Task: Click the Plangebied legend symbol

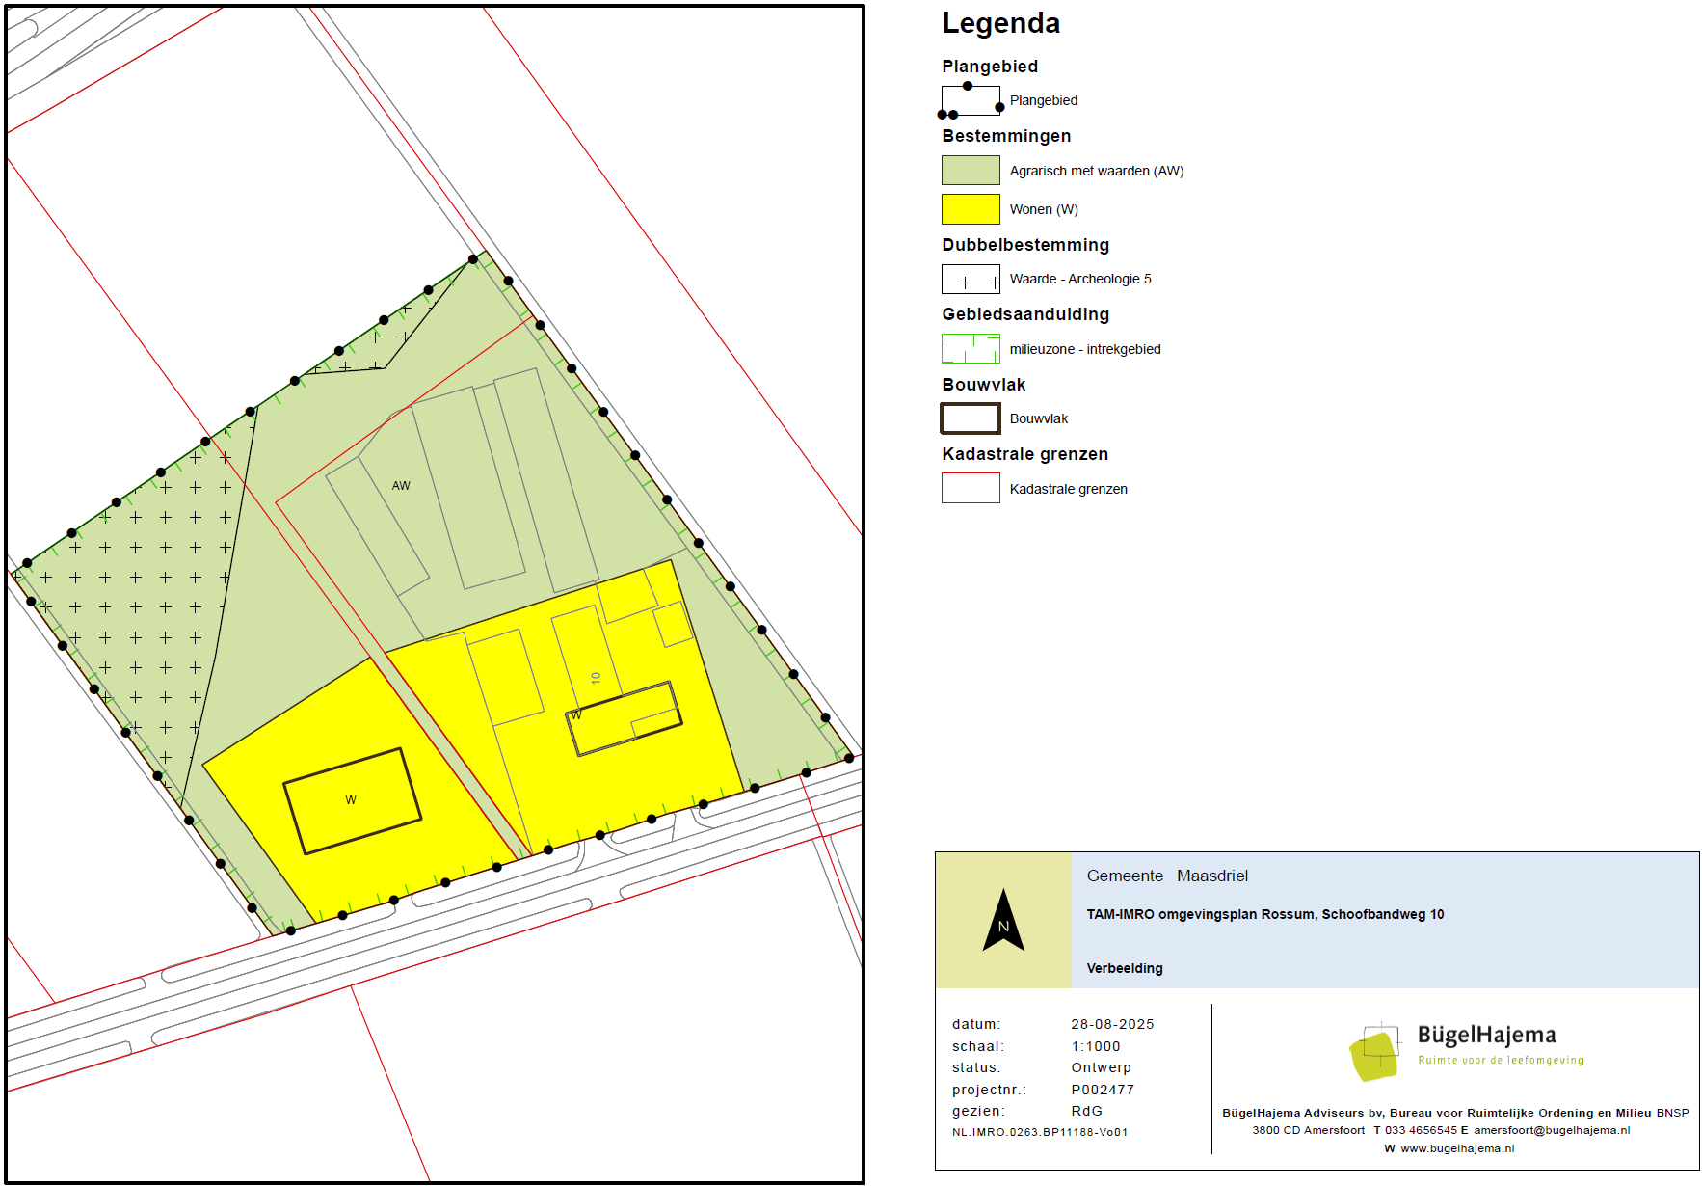Action: 971,100
